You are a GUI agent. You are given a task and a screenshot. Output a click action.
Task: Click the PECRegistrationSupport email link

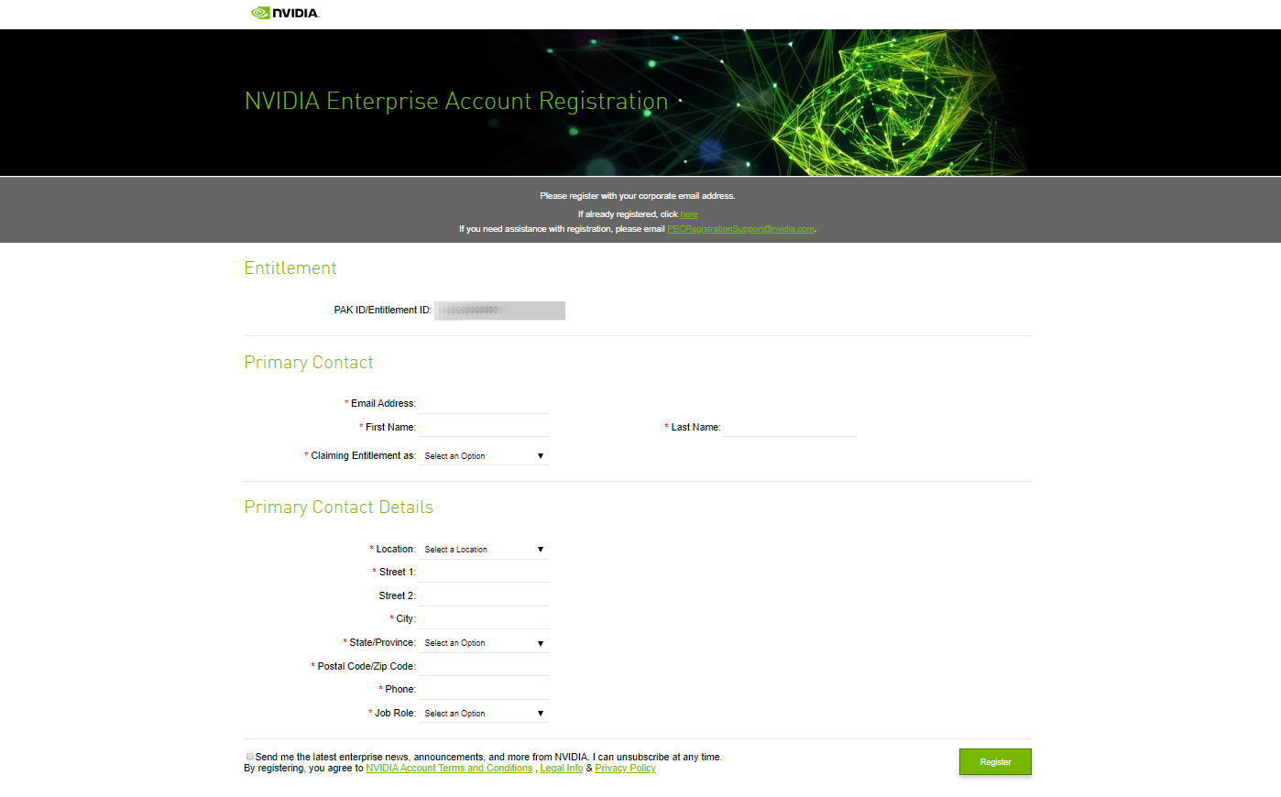pyautogui.click(x=740, y=229)
